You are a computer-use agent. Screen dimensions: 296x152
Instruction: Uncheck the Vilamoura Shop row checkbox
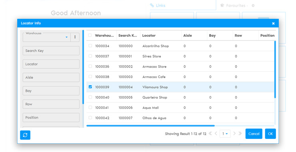pos(90,87)
